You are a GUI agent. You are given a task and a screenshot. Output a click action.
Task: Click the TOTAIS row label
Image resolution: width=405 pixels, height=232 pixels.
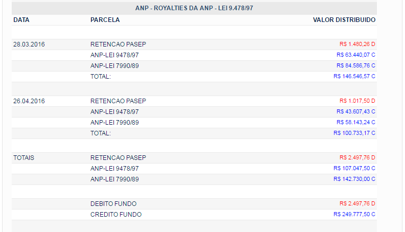click(24, 158)
